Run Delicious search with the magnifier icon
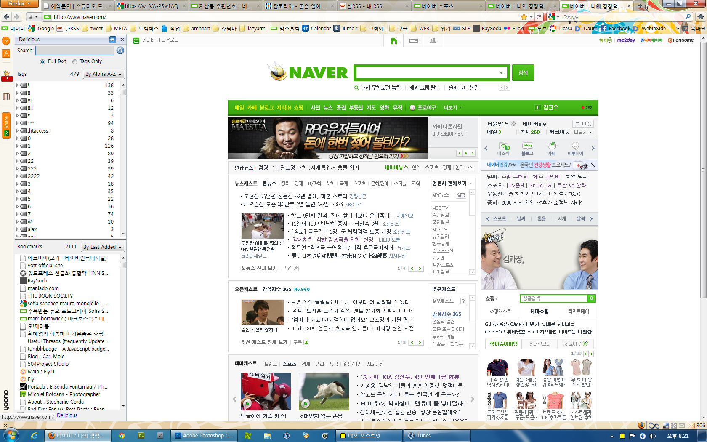The image size is (707, 442). point(120,51)
